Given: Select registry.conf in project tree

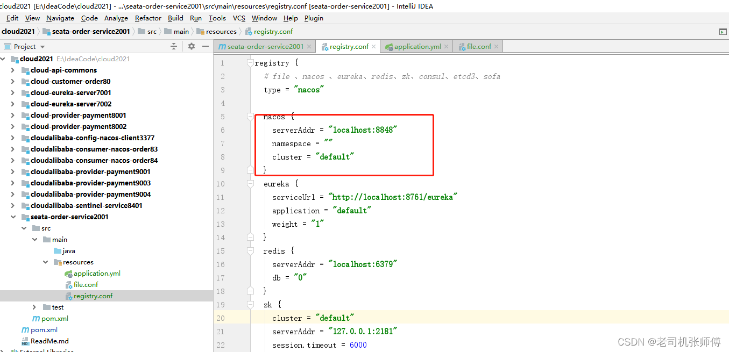Looking at the screenshot, I should [93, 296].
